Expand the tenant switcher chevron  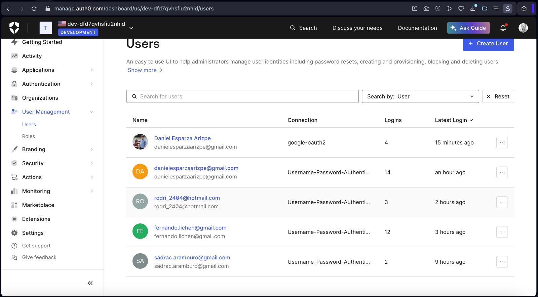click(x=131, y=28)
